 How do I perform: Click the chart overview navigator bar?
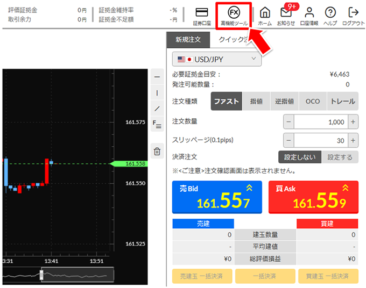pyautogui.click(x=58, y=275)
